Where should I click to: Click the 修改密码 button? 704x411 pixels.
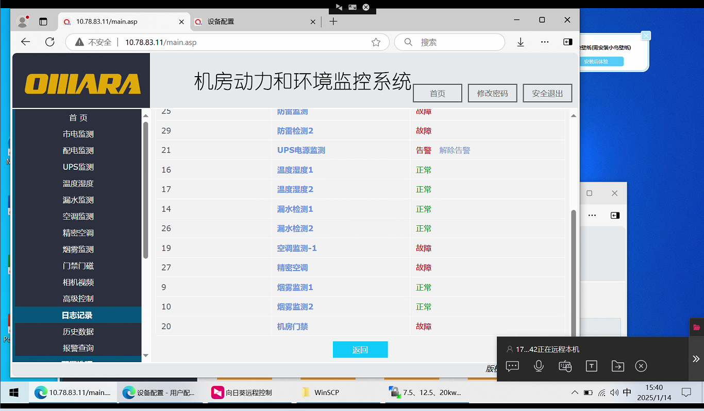(493, 93)
